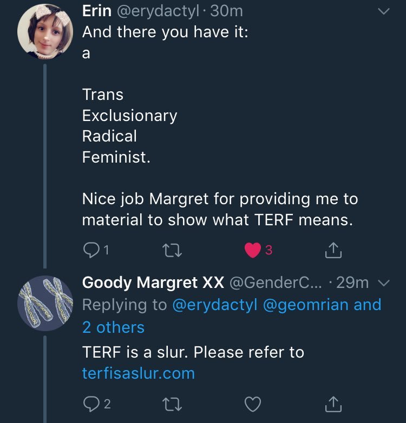The image size is (406, 423).
Task: Open the terfisaslur.com link
Action: (x=138, y=373)
